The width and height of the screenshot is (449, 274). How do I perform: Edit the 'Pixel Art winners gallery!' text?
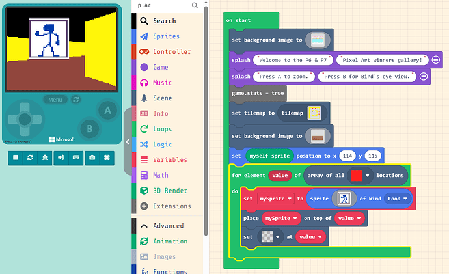point(382,60)
